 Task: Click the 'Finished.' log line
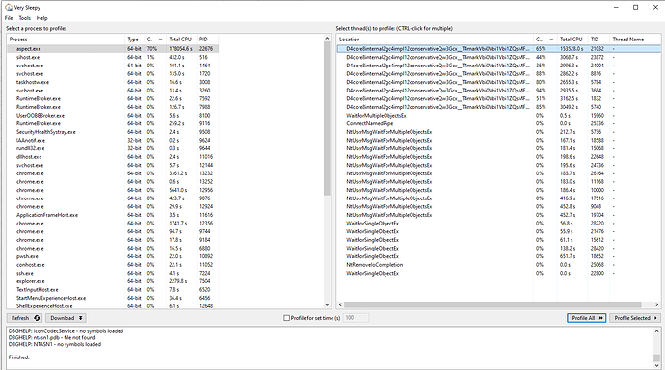click(x=18, y=357)
